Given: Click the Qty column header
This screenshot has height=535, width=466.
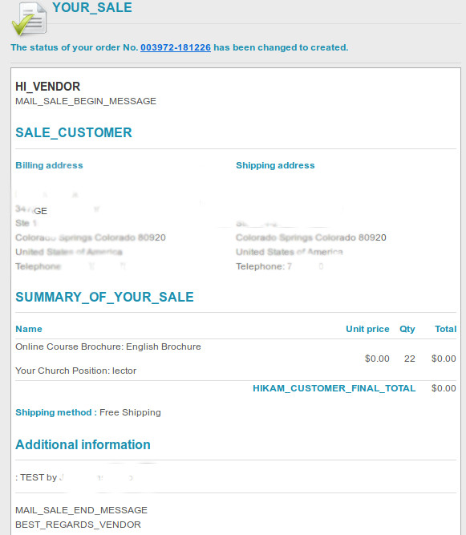Looking at the screenshot, I should coord(407,329).
